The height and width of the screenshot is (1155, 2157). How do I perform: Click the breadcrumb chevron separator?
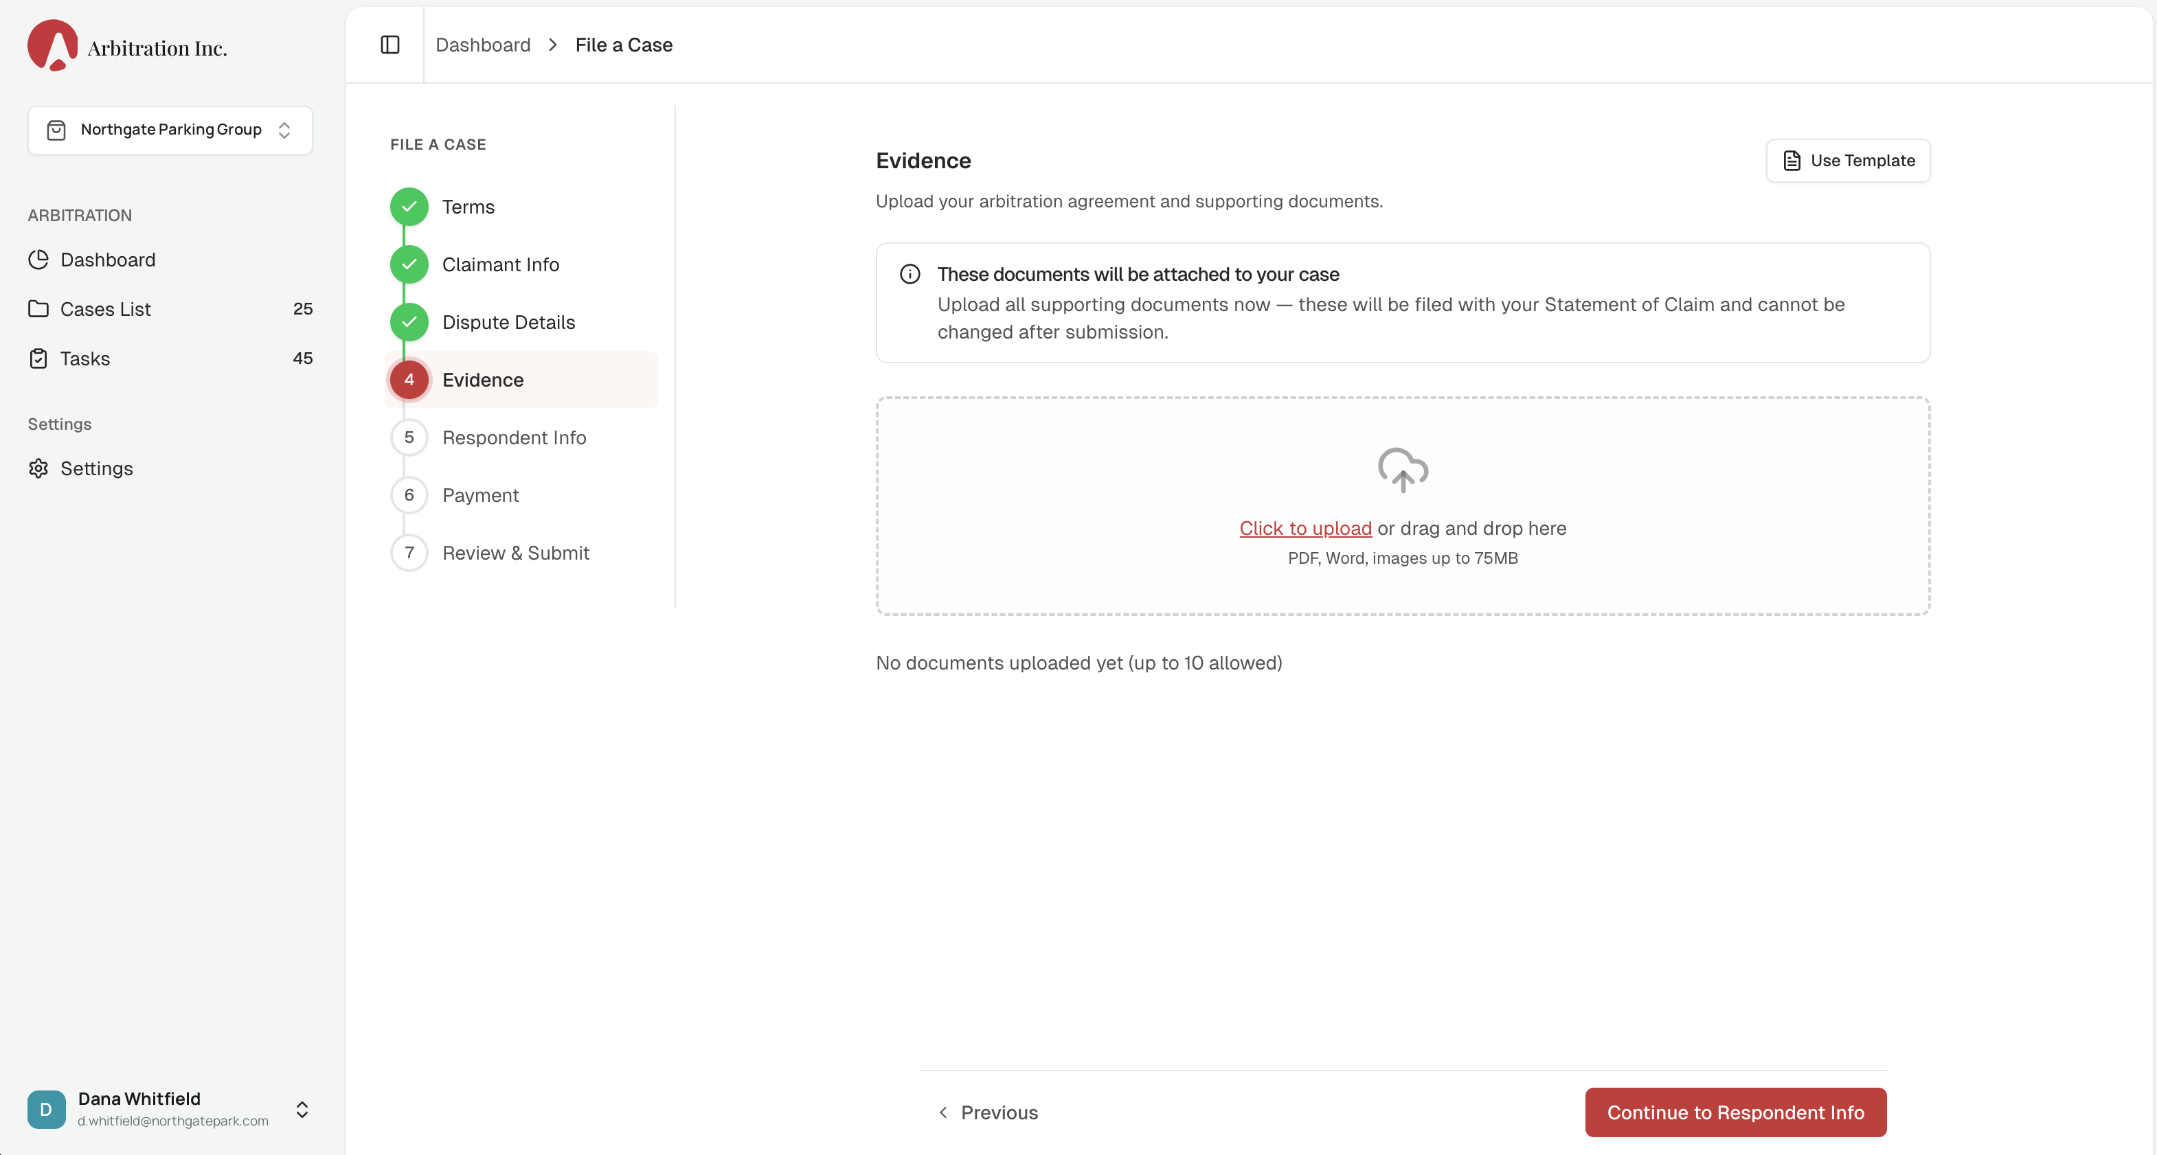coord(553,45)
